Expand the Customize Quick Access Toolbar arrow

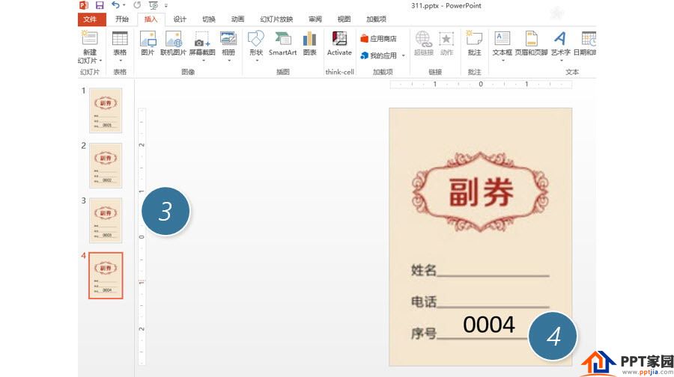[166, 5]
